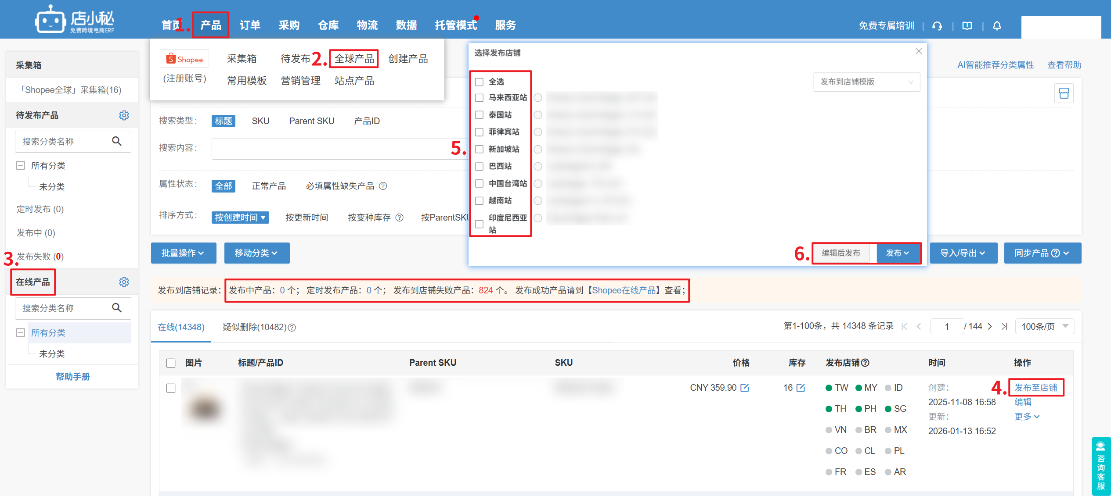Viewport: 1111px width, 496px height.
Task: Click the notification bell icon
Action: [997, 26]
